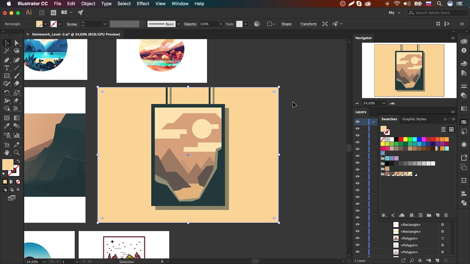Screen dimensions: 470x264
Task: Select the Eyedropper tool
Action: [x=7, y=126]
